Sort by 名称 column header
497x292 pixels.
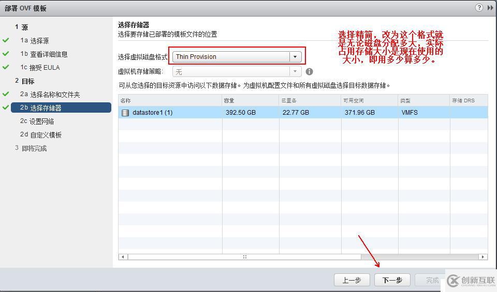(170, 100)
